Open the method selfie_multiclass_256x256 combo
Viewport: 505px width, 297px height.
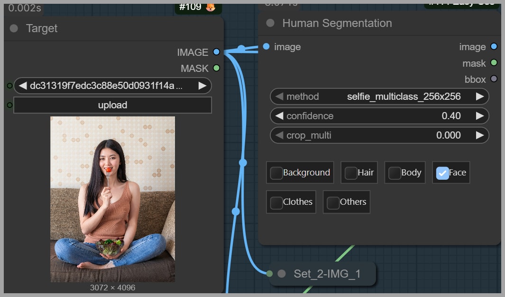point(379,96)
